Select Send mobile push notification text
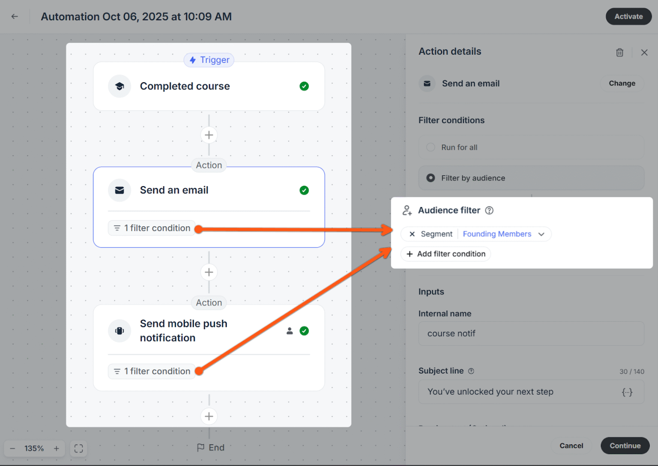The width and height of the screenshot is (658, 466). (184, 331)
